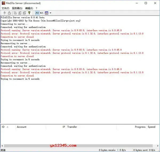Open the users configuration toolbar icon
This screenshot has width=160, height=152.
click(x=20, y=13)
